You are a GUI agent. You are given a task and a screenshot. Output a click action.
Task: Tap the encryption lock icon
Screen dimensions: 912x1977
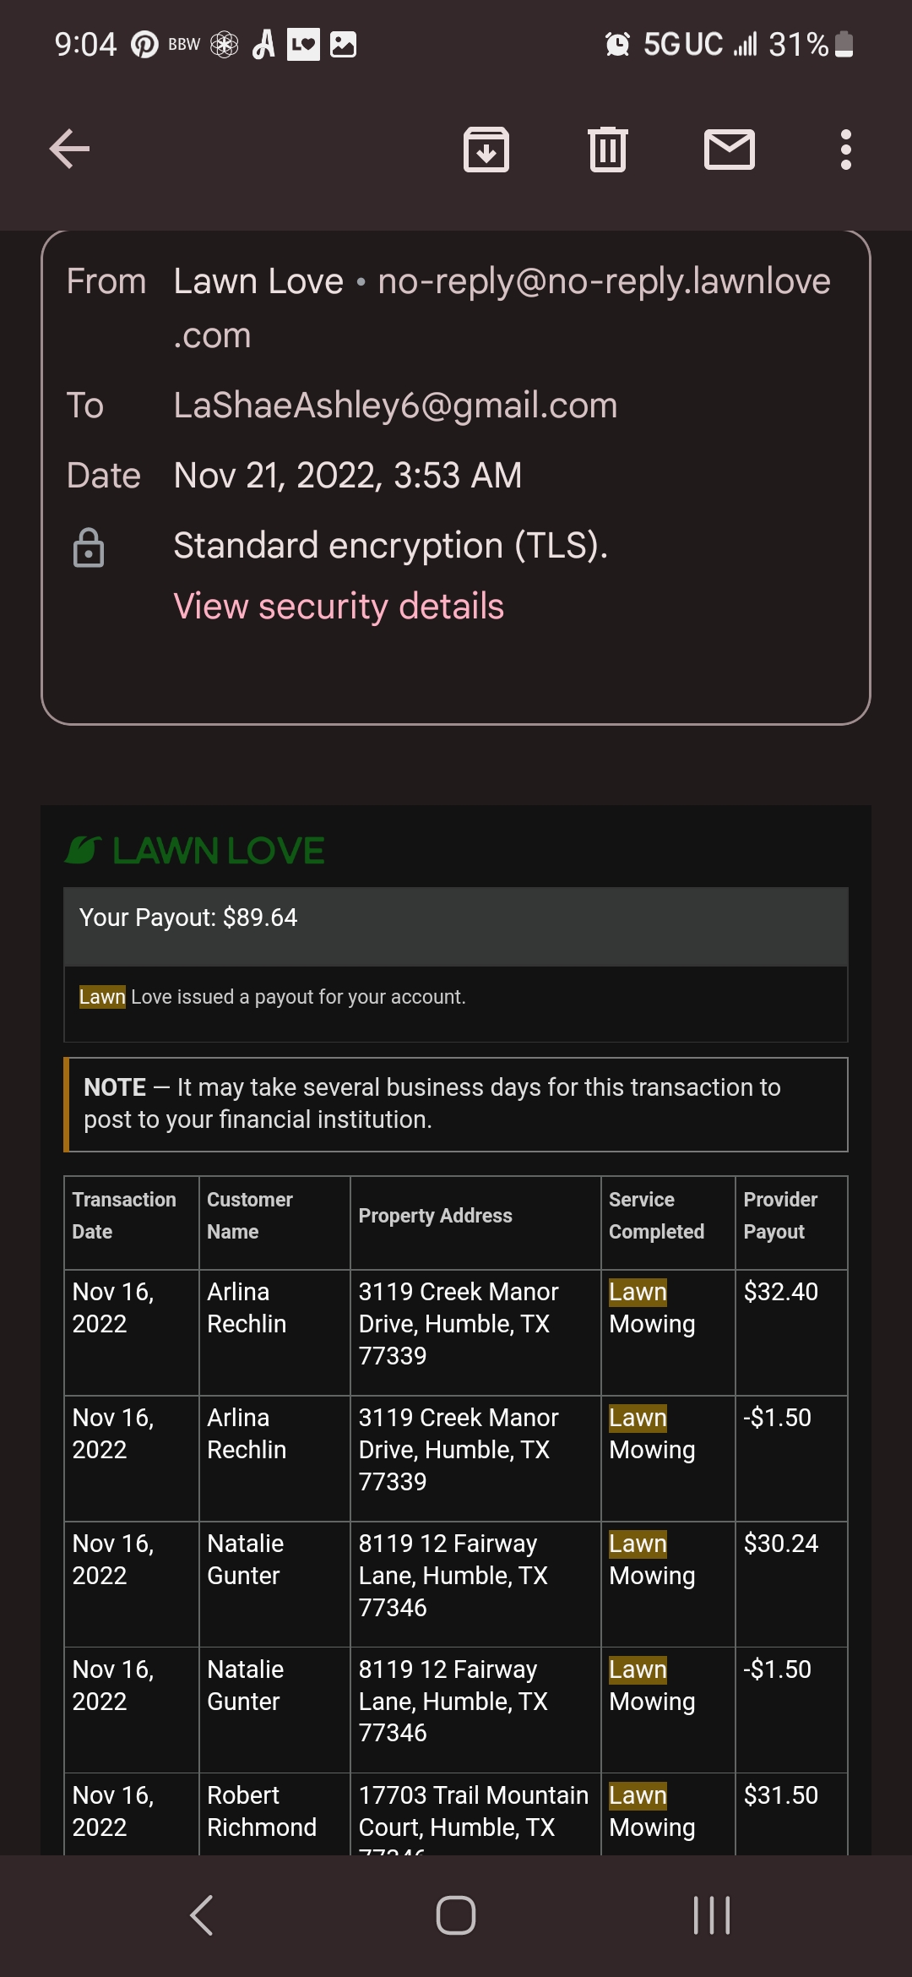(x=89, y=547)
